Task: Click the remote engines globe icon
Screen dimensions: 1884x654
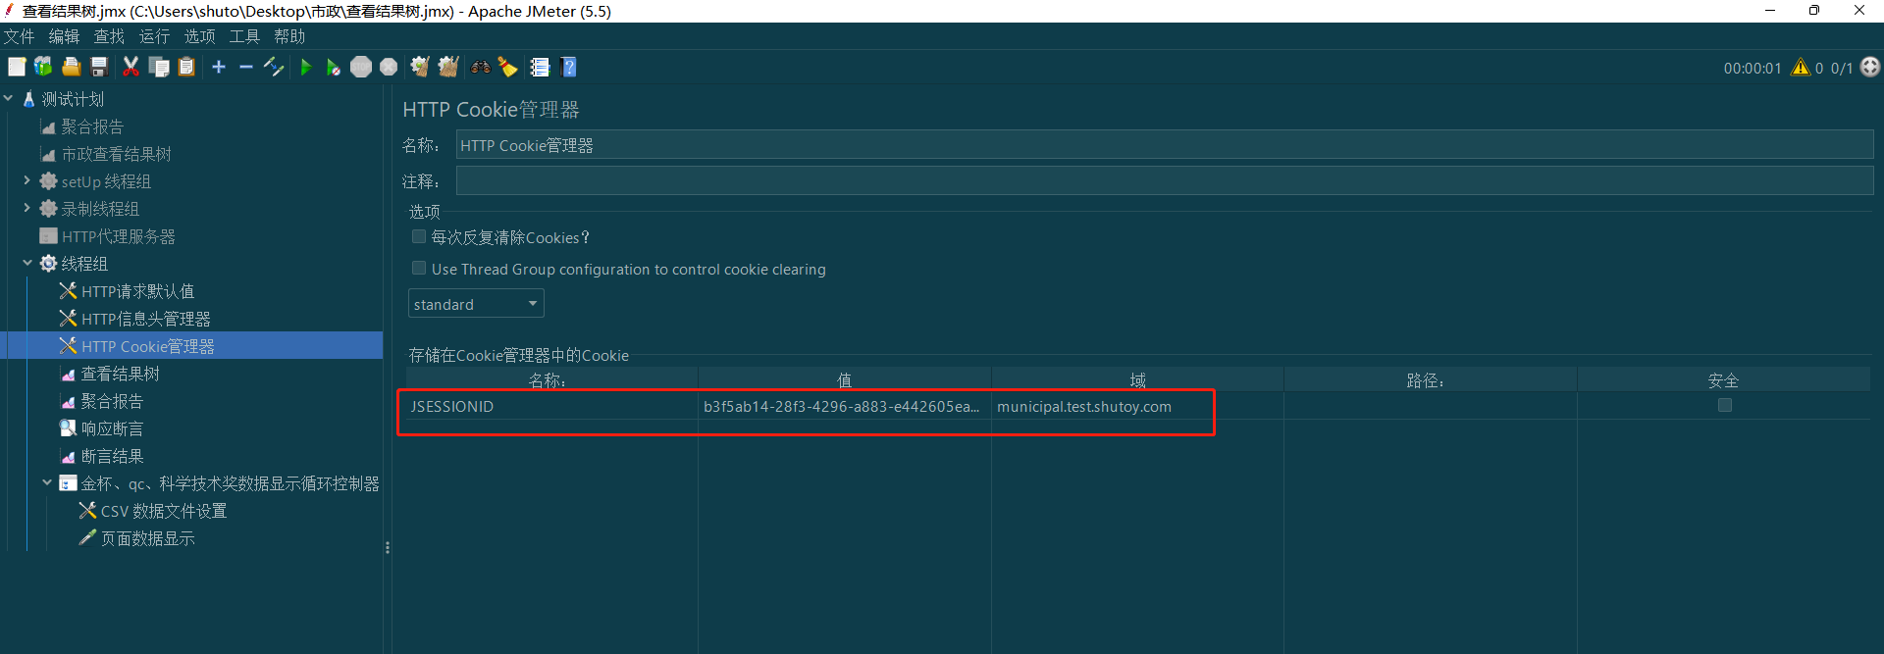Action: tap(1870, 67)
